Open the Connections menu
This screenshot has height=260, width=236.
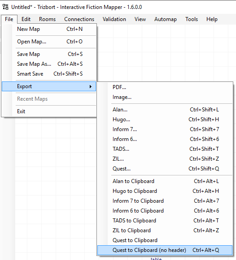[79, 19]
